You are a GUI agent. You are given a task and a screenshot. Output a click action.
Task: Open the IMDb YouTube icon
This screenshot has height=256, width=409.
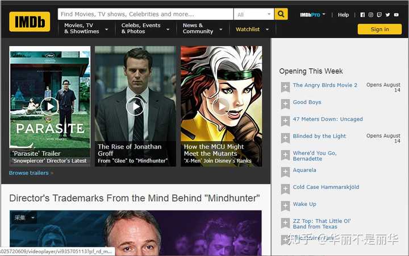tap(397, 15)
